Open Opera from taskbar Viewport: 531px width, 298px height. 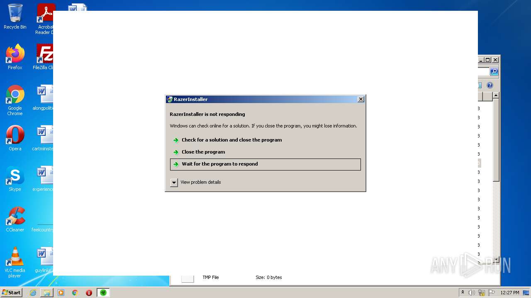tap(89, 293)
